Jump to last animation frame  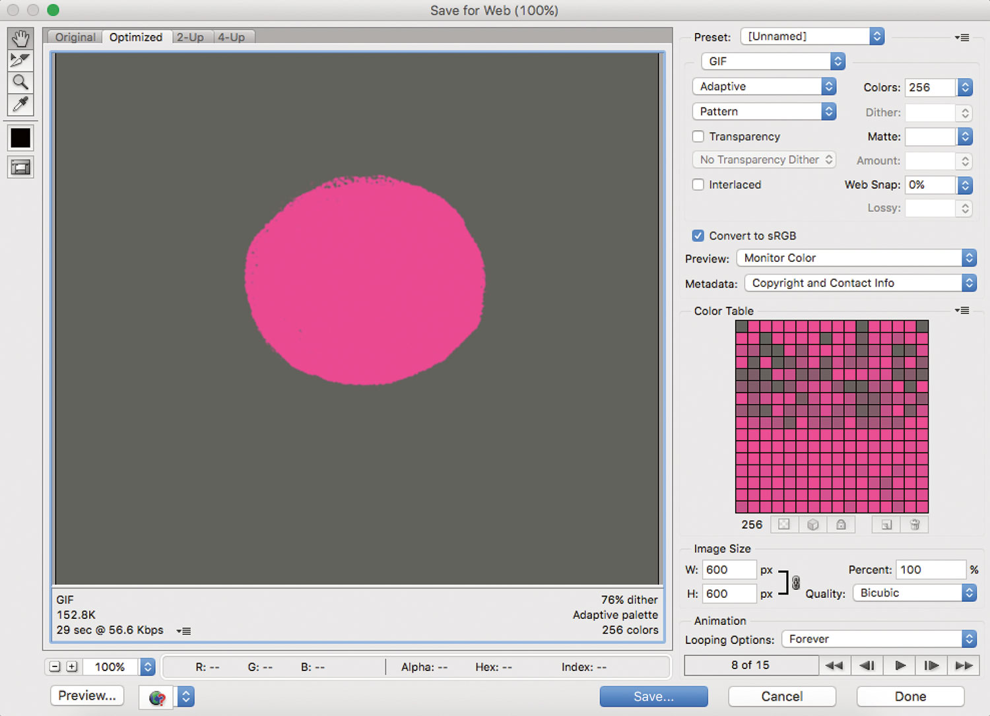point(964,665)
